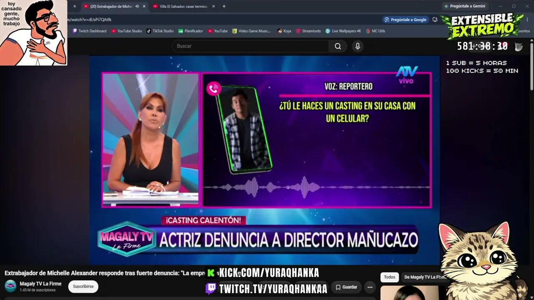Click the YouTube search magnifier button
Screen dimensions: 534x300
coord(338,46)
